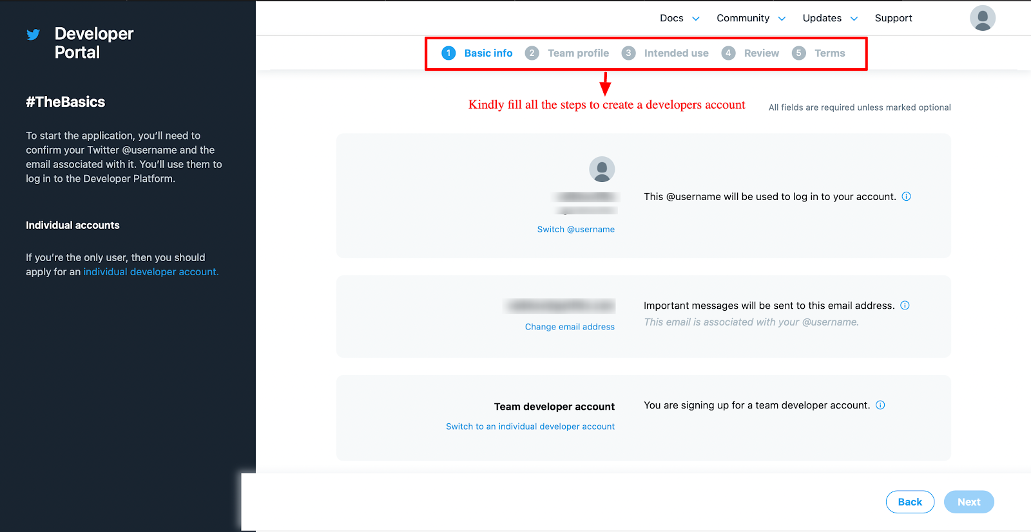Image resolution: width=1031 pixels, height=532 pixels.
Task: Go to the Terms step
Action: [818, 53]
